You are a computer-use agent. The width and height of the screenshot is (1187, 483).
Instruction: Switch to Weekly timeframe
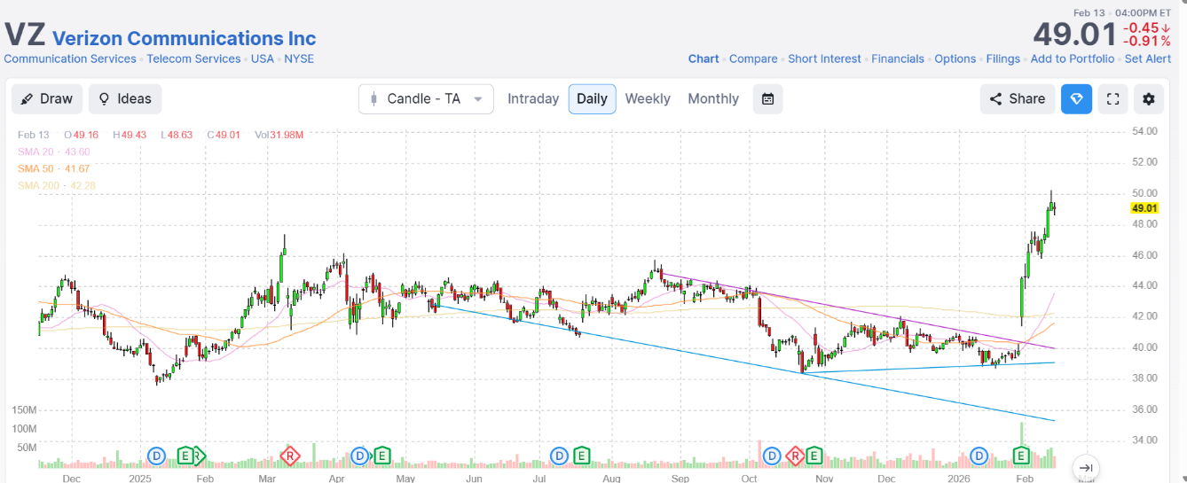648,98
